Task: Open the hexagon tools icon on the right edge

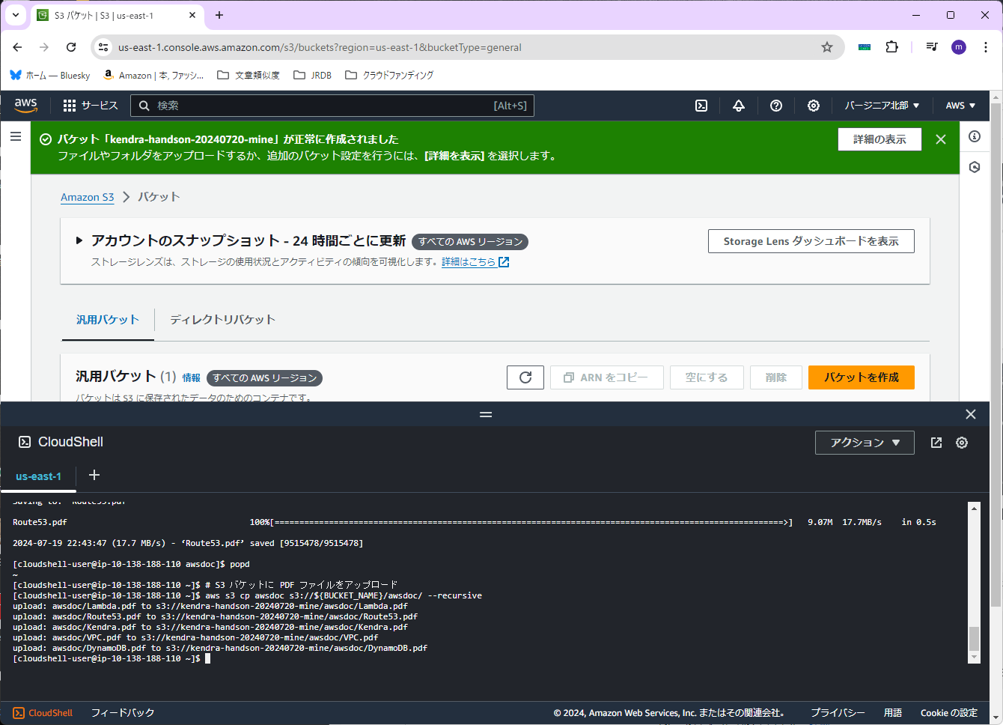Action: (x=975, y=167)
